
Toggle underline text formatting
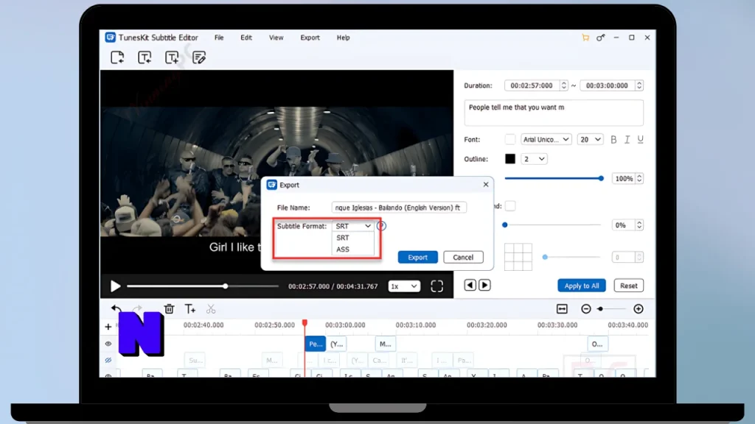point(641,139)
